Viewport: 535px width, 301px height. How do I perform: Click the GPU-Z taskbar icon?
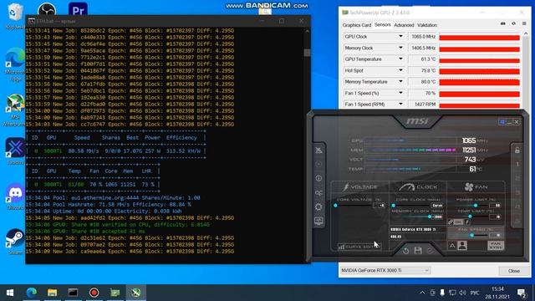pyautogui.click(x=115, y=293)
